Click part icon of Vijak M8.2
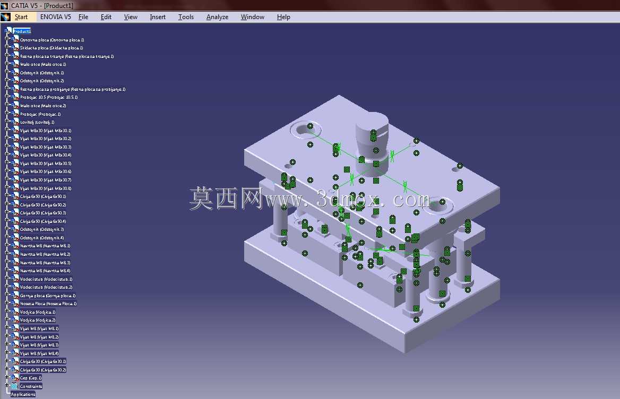 (x=15, y=336)
